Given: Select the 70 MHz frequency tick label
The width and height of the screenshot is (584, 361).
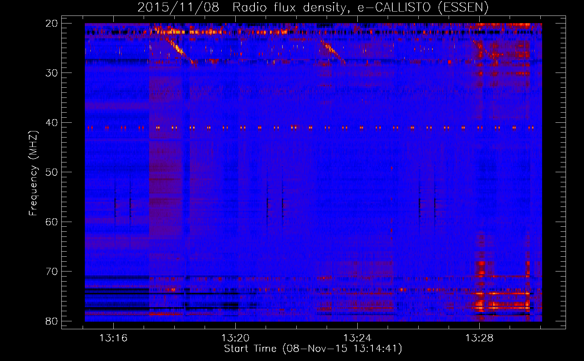Looking at the screenshot, I should coord(52,271).
